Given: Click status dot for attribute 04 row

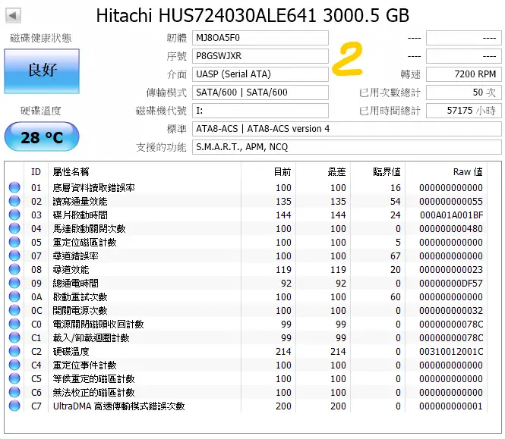Looking at the screenshot, I should [14, 229].
